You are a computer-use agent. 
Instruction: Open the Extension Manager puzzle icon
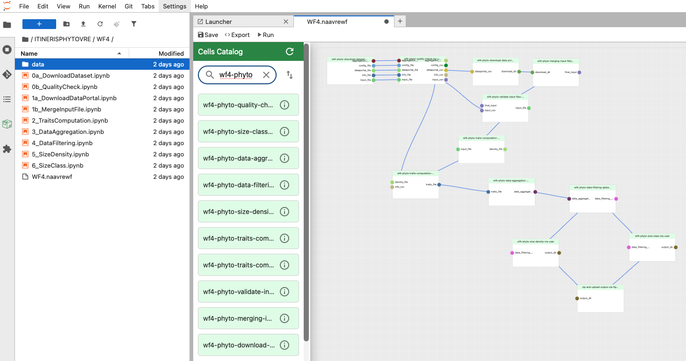[x=7, y=149]
